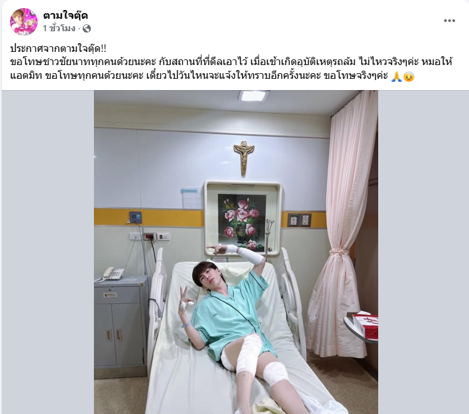Click the ceiling light in the photo
Viewport: 469px width, 414px height.
click(x=254, y=96)
